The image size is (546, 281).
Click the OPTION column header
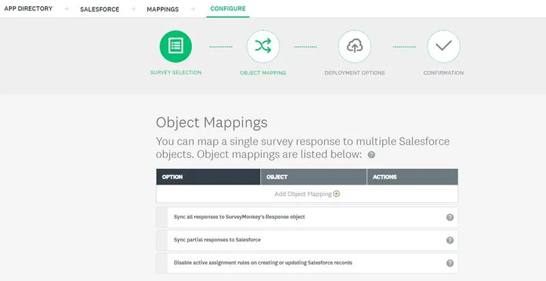pyautogui.click(x=208, y=177)
